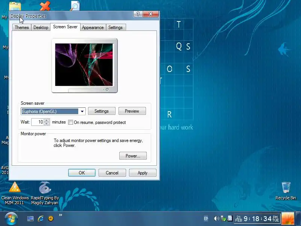
Task: Click Show Desktop icon in quick launch
Action: click(30, 218)
